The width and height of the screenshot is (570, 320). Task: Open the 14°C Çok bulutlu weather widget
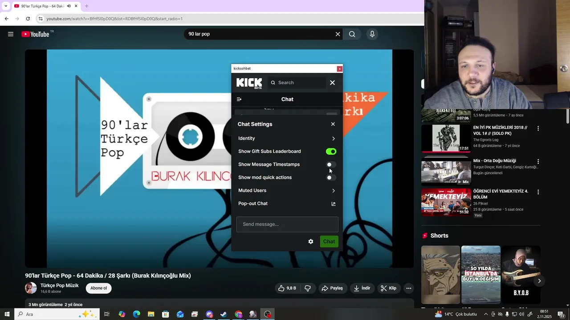point(456,314)
